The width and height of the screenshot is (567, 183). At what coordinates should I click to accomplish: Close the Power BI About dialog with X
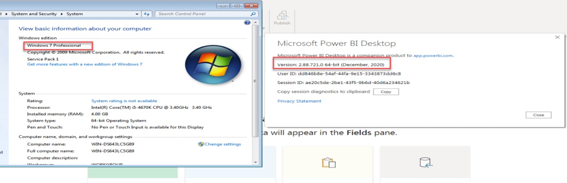pos(557,38)
